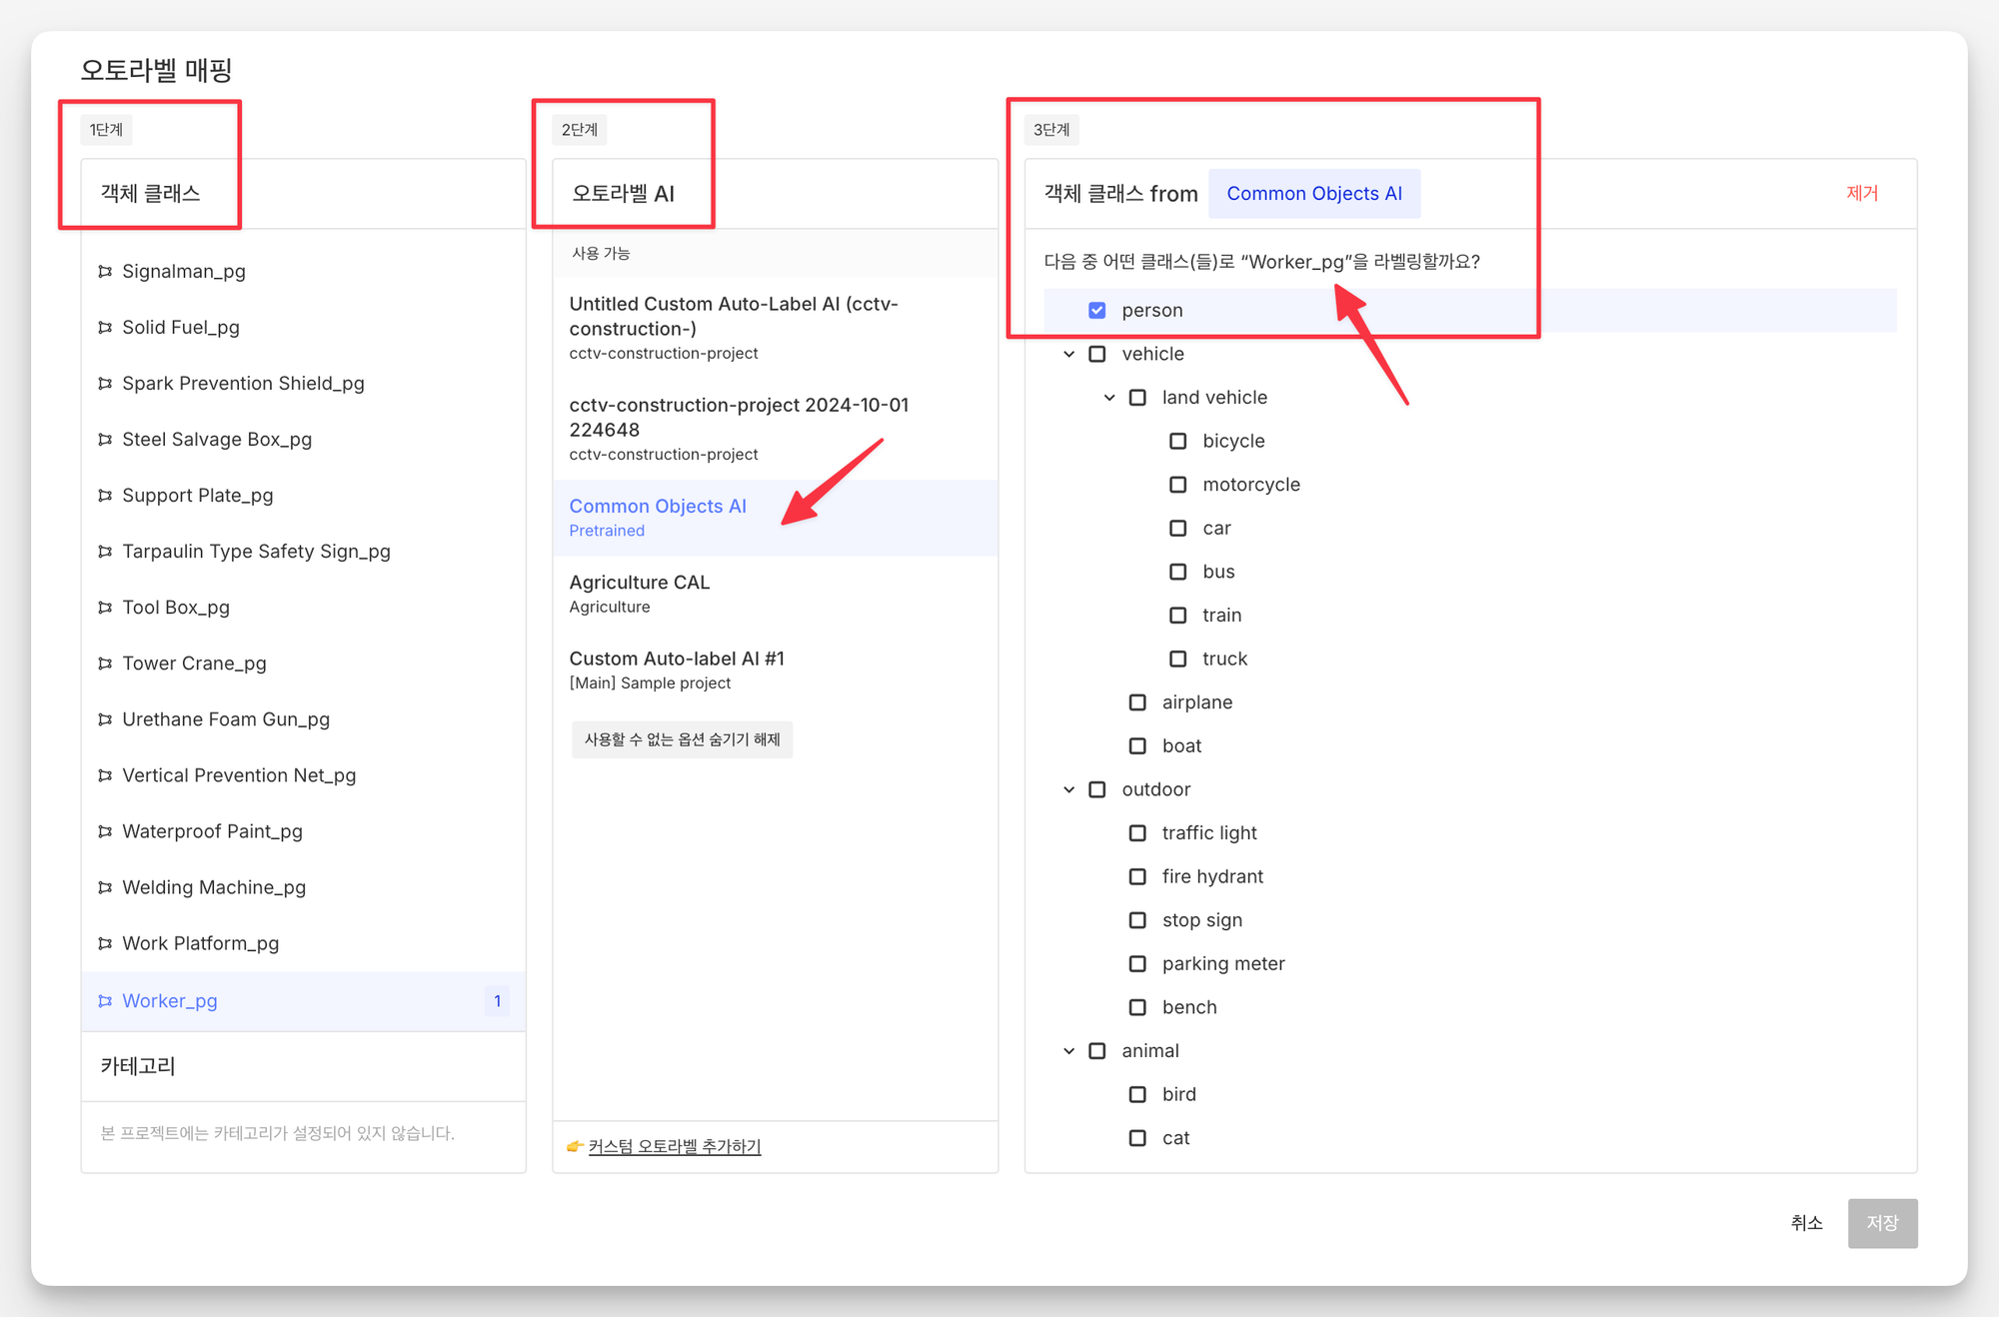Uncheck the person checkbox
Image resolution: width=1999 pixels, height=1317 pixels.
tap(1096, 311)
